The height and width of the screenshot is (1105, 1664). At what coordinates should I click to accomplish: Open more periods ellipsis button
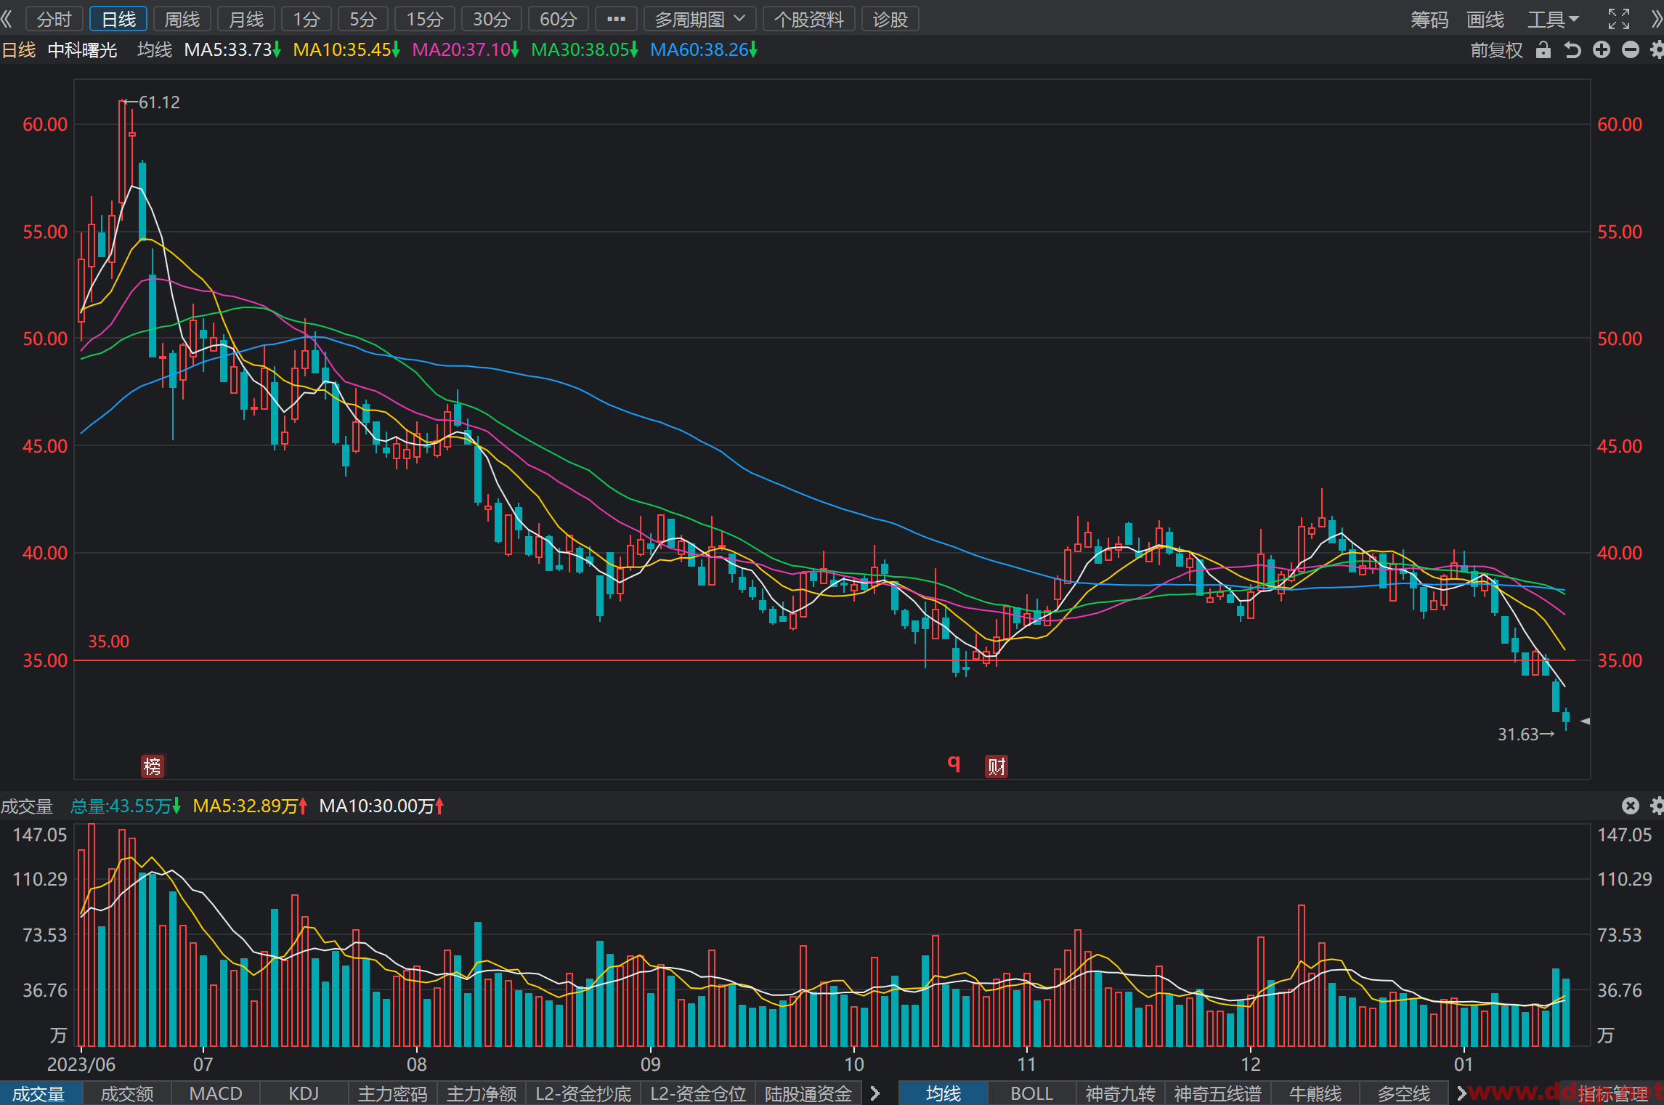tap(616, 19)
